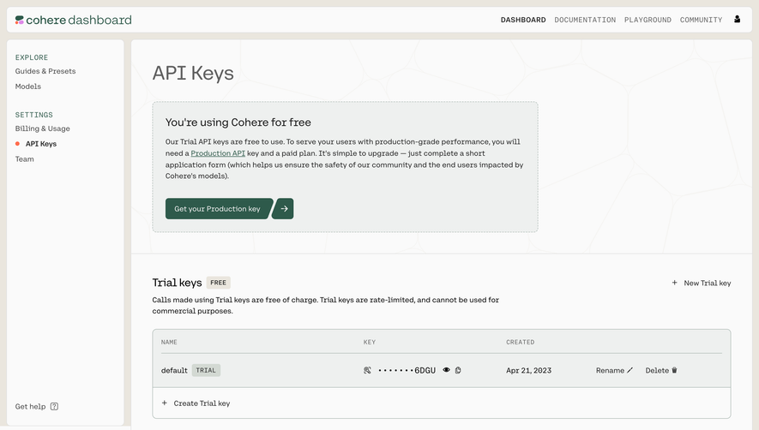Go to the Playground nav tab

[648, 20]
